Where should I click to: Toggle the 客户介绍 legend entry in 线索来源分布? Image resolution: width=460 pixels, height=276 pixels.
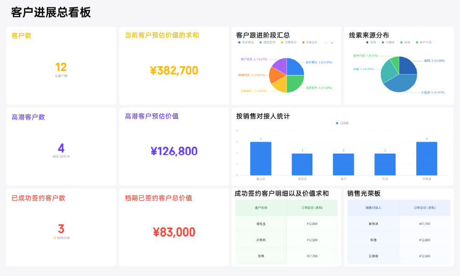coord(424,42)
